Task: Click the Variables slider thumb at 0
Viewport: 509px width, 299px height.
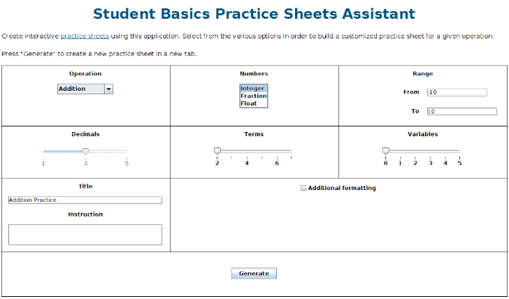Action: [385, 151]
